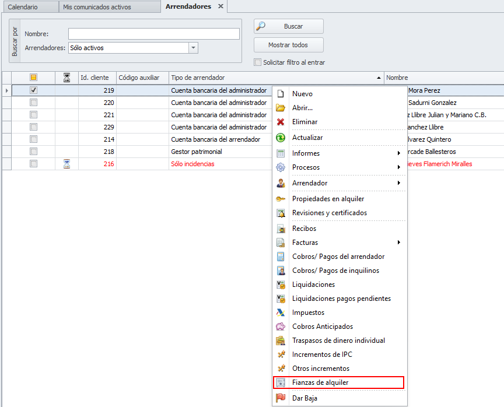
Task: Click the piggy bank Cobros Anticipados icon
Action: click(x=281, y=327)
